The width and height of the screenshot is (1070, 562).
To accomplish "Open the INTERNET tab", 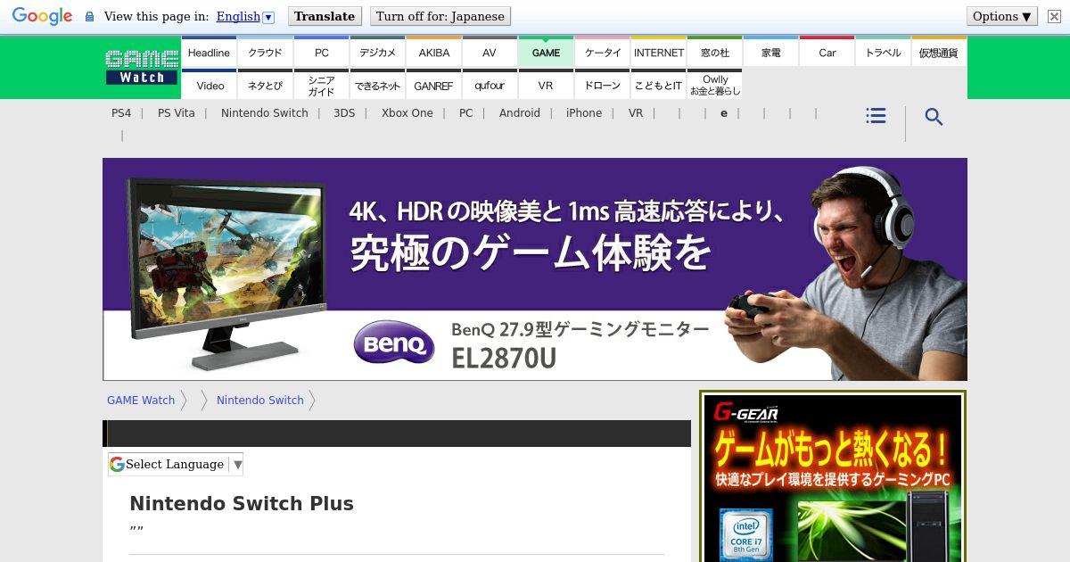I will pos(658,52).
